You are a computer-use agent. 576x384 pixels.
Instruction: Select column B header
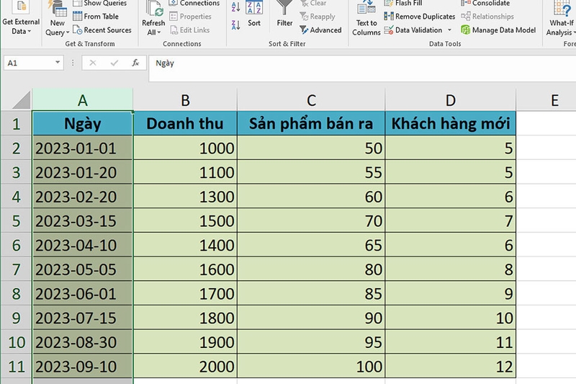[185, 100]
